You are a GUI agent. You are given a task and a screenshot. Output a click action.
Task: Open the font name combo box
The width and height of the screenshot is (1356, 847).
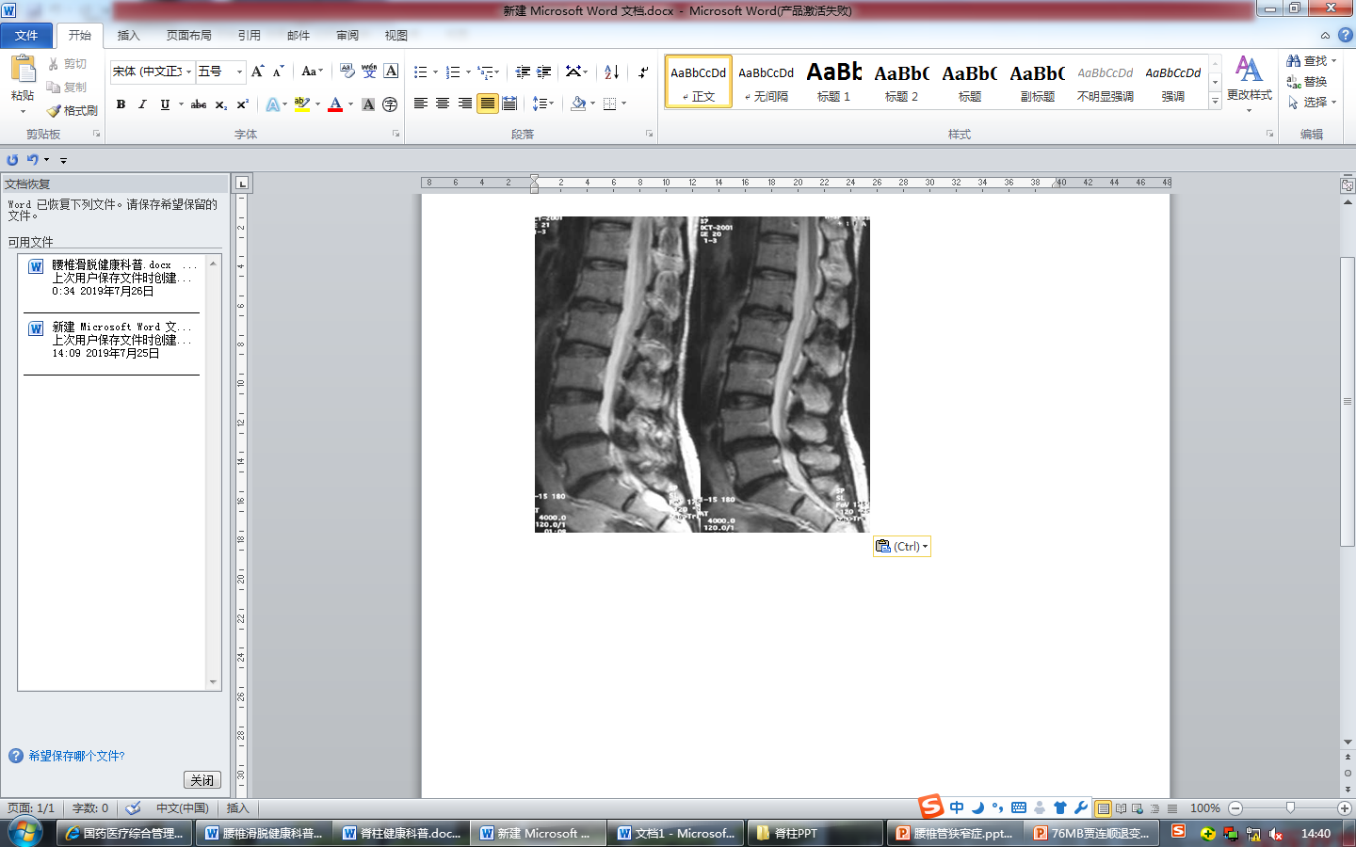coord(152,72)
